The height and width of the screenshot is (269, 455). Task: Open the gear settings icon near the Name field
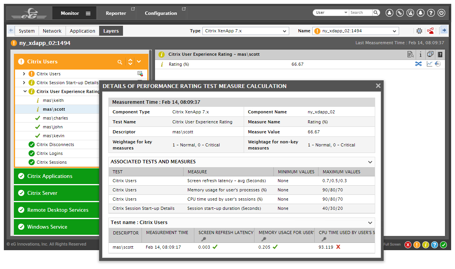(x=419, y=31)
